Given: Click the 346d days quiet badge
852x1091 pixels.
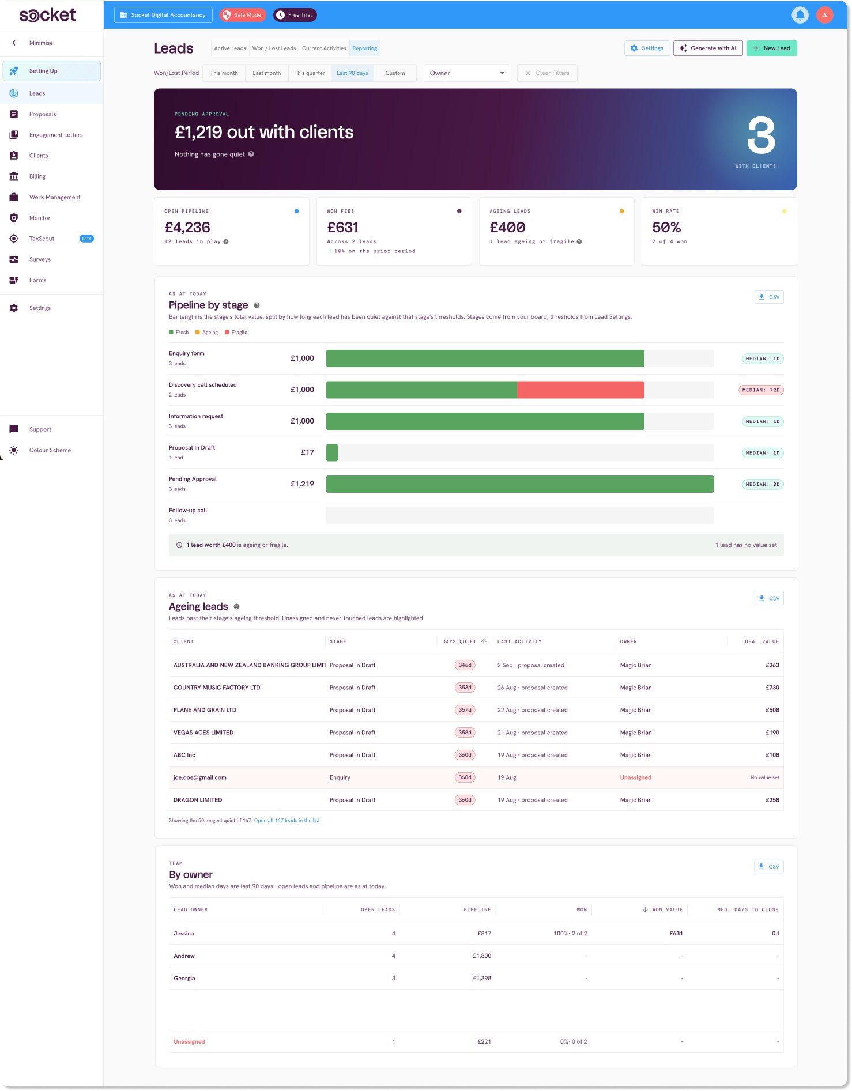Looking at the screenshot, I should [x=465, y=665].
